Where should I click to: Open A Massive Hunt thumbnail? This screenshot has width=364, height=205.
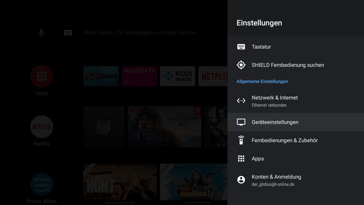[x=120, y=182]
